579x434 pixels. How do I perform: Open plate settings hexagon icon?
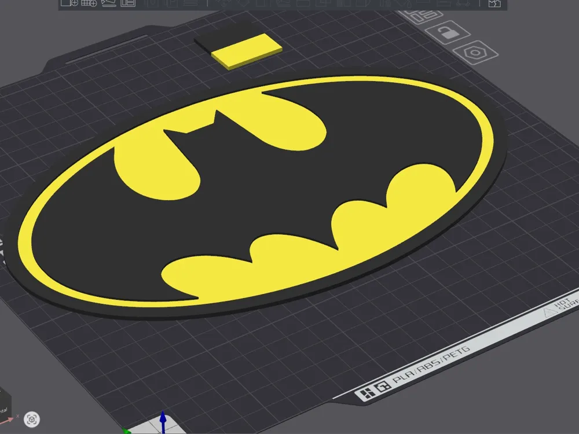475,53
